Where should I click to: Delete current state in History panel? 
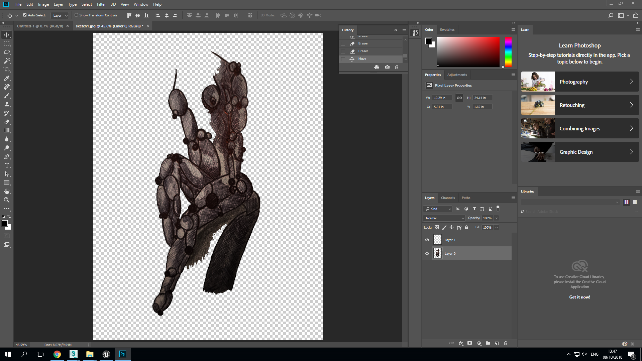[x=397, y=67]
